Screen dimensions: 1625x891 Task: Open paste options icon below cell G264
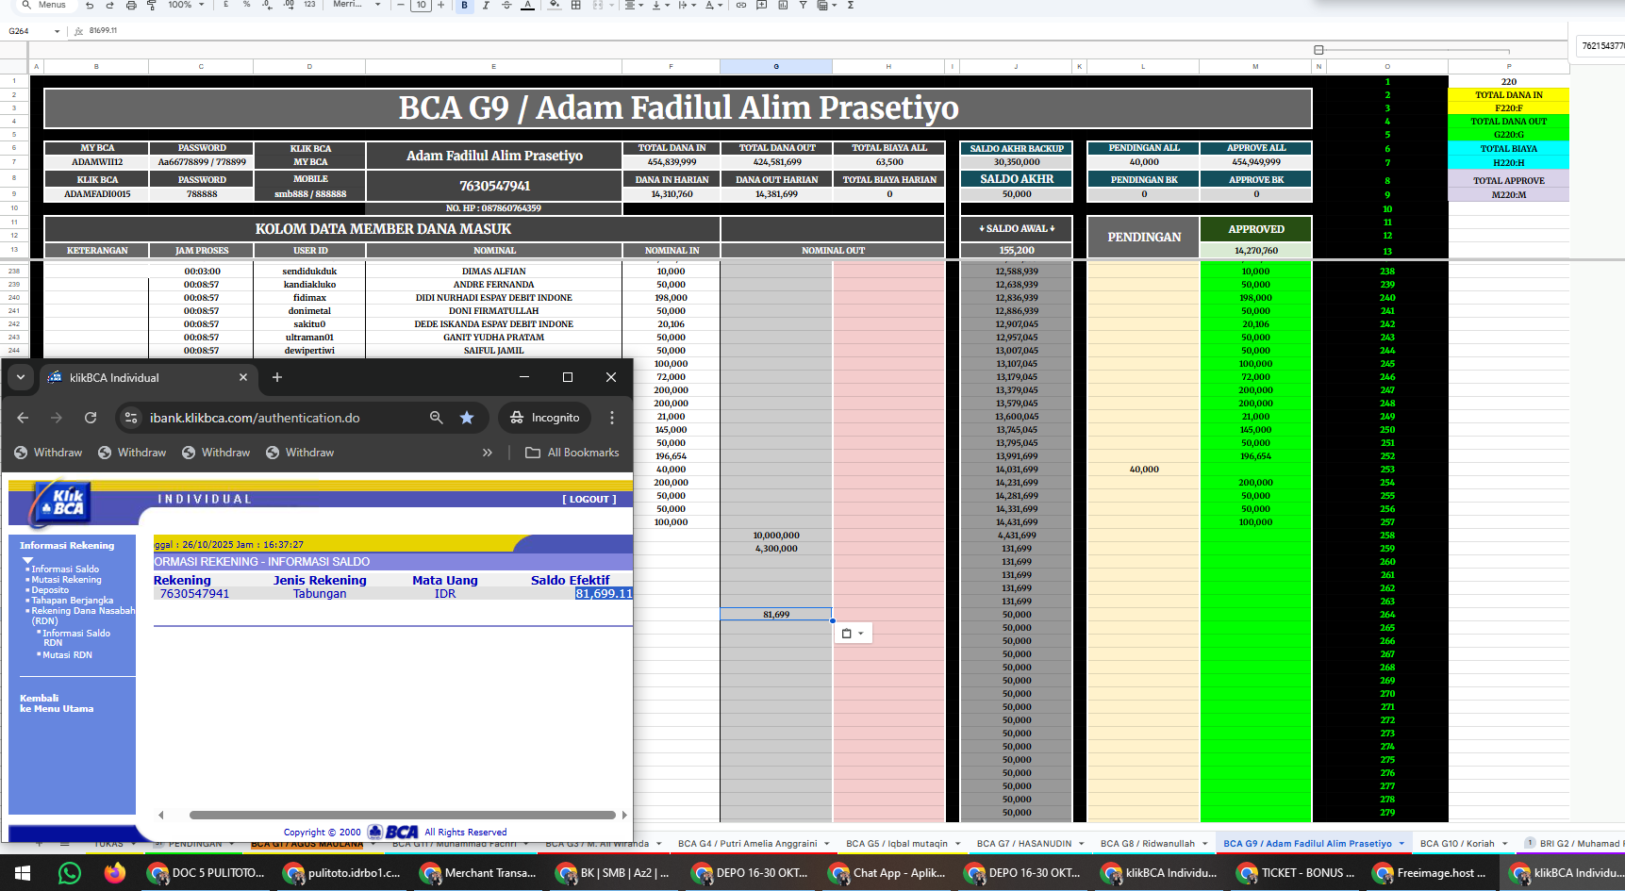pyautogui.click(x=853, y=634)
